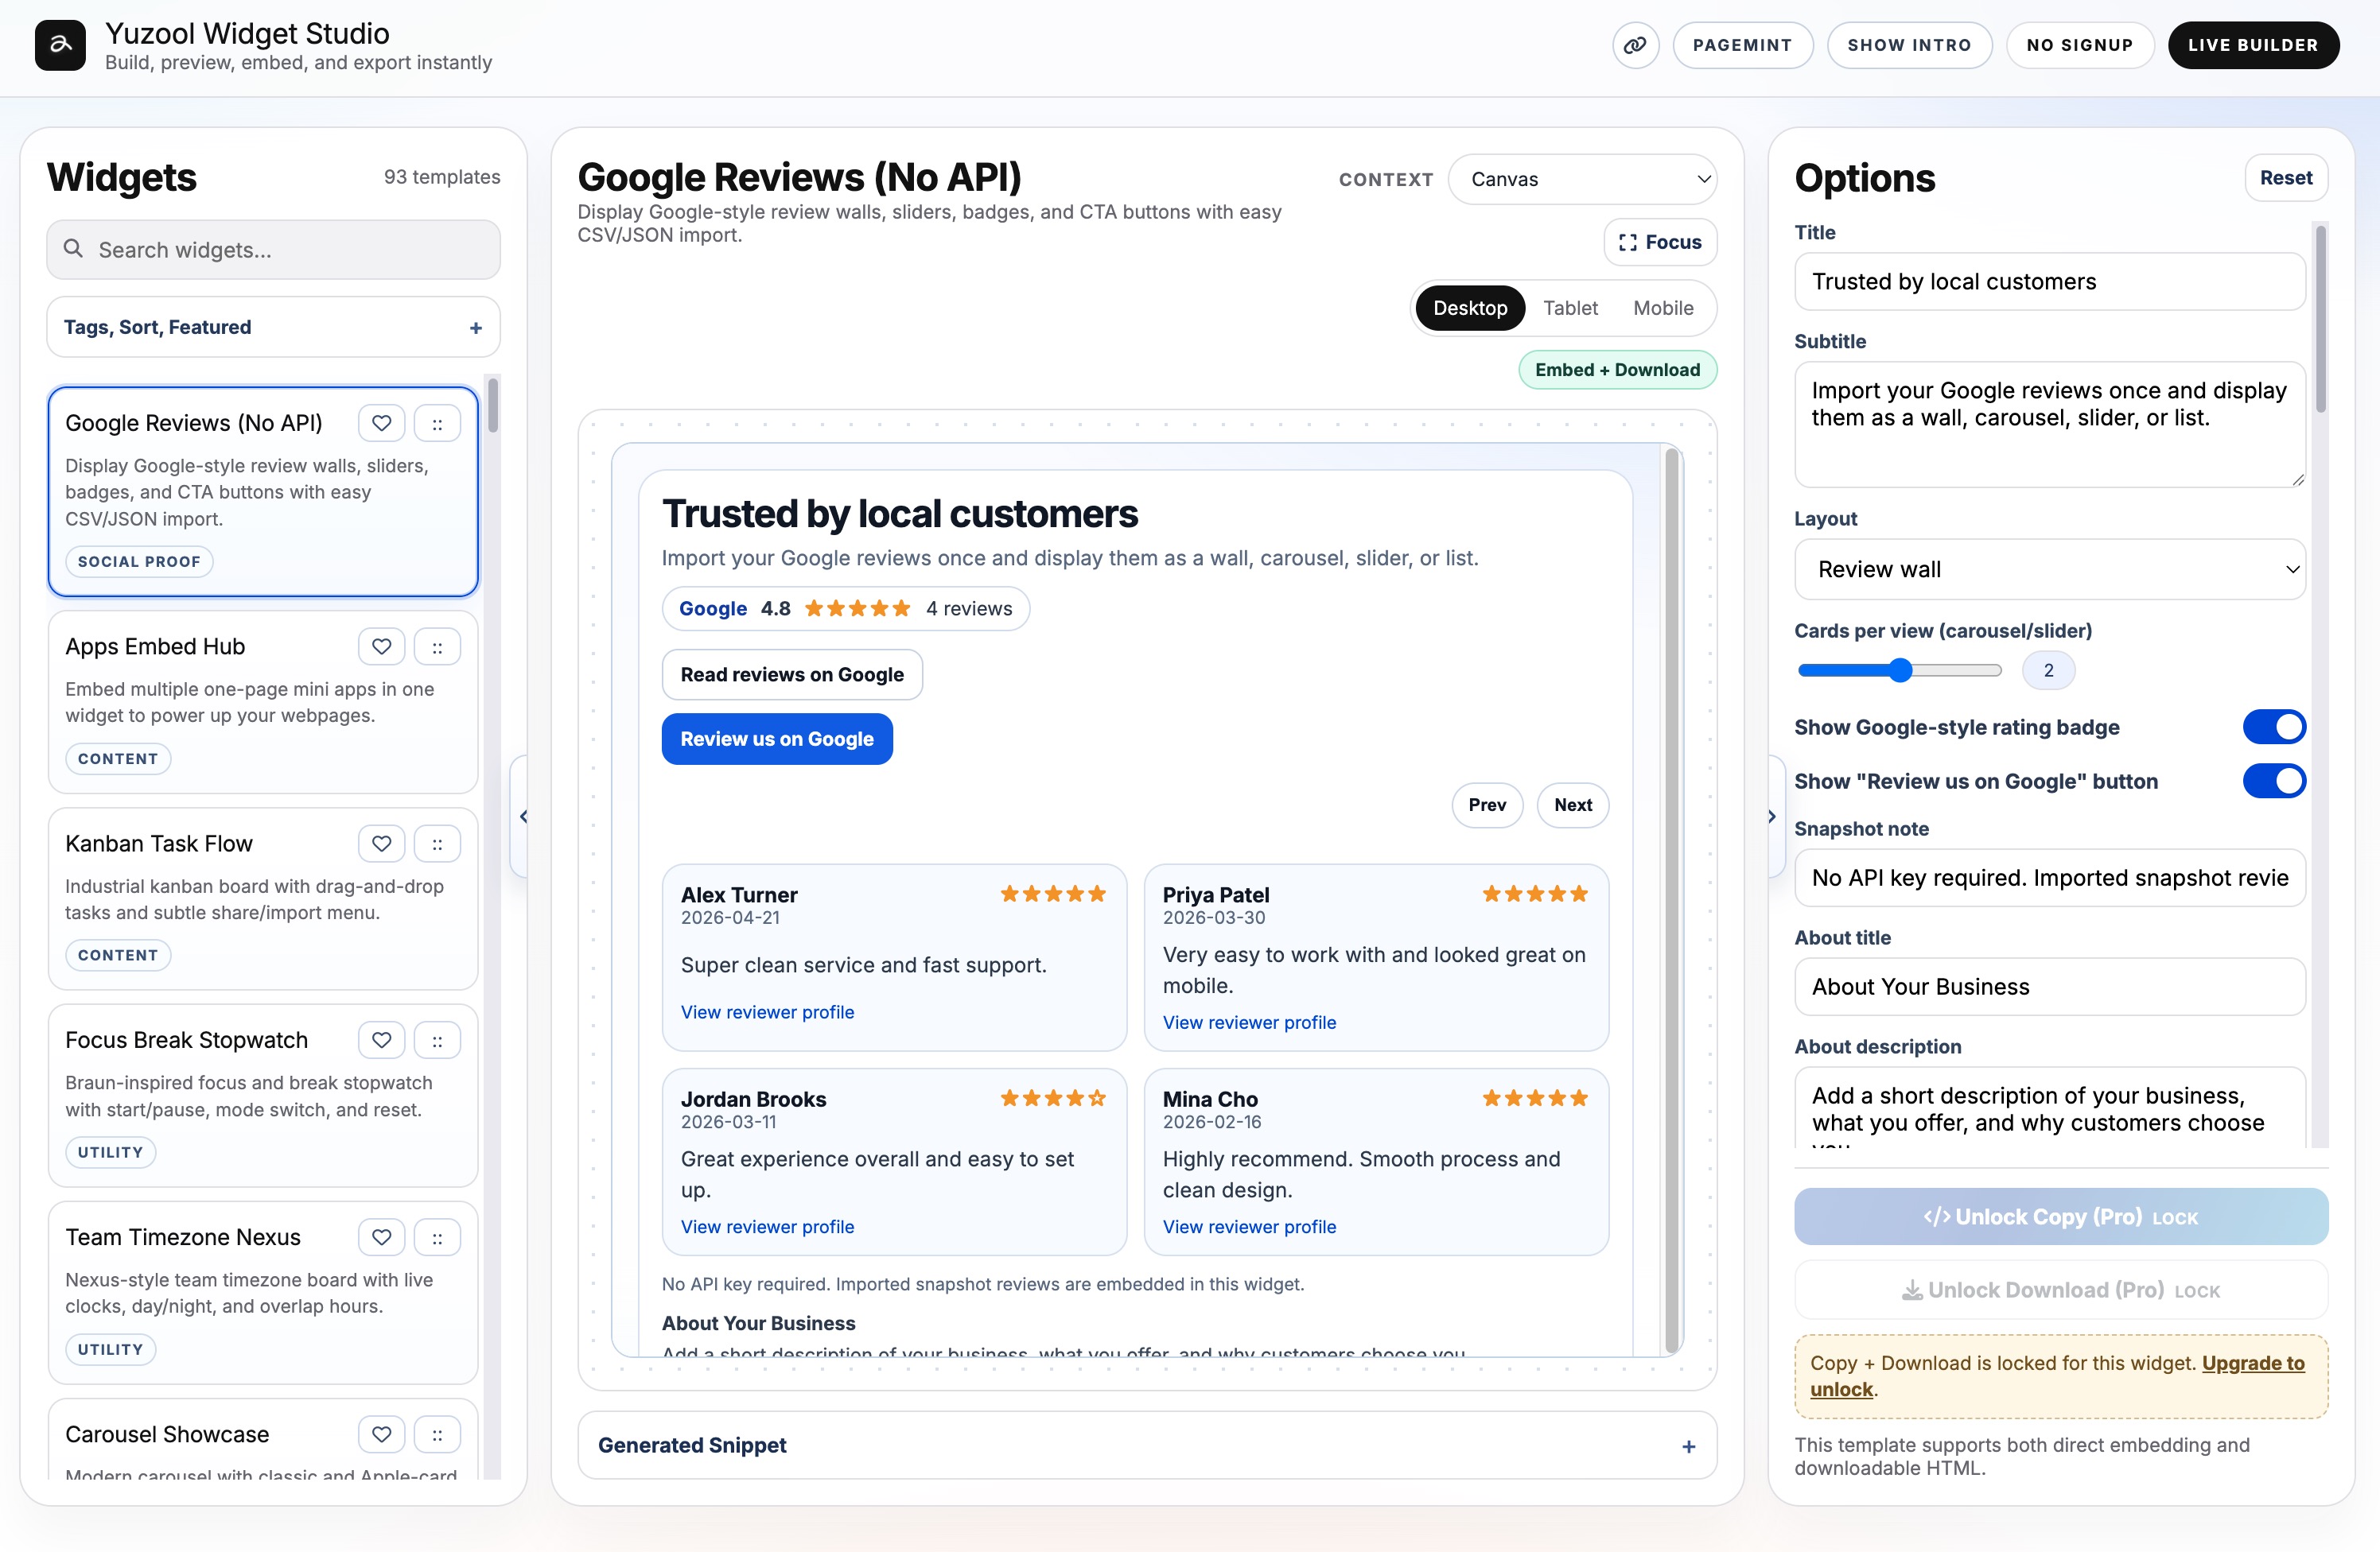Click the Search widgets input field
The image size is (2380, 1552).
[x=273, y=250]
